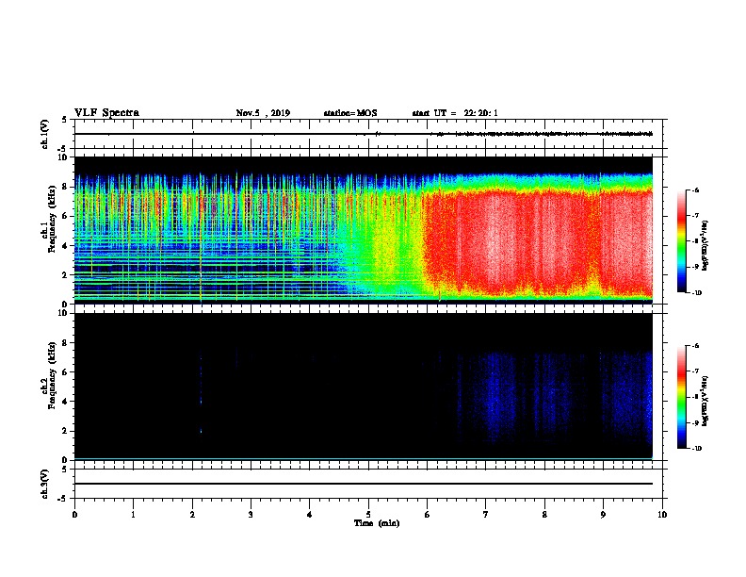
Task: Click the time axis tick label "2"
Action: [192, 515]
